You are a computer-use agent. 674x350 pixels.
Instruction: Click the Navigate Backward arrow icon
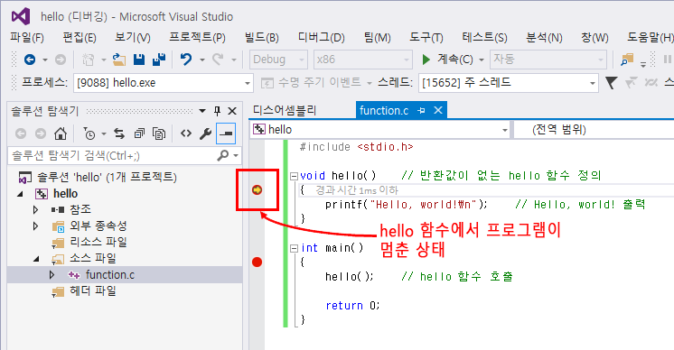click(x=30, y=60)
